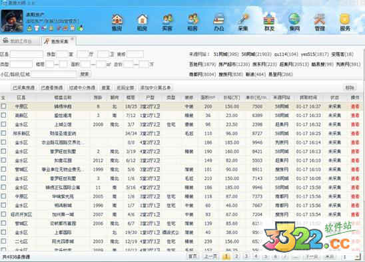The height and width of the screenshot is (262, 365).
Task: Click the 小区/路段/区域 search input field
Action: (x=54, y=74)
